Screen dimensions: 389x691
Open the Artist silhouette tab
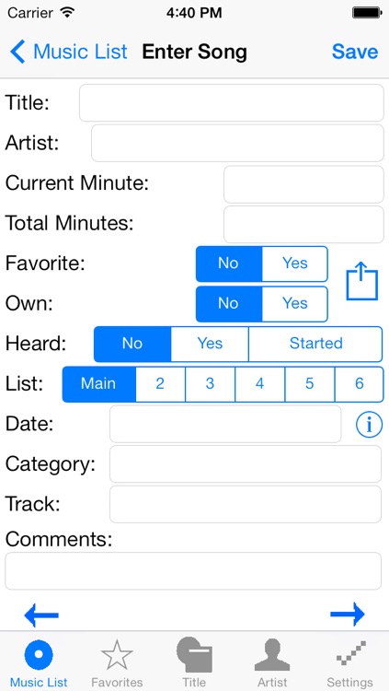pyautogui.click(x=272, y=663)
